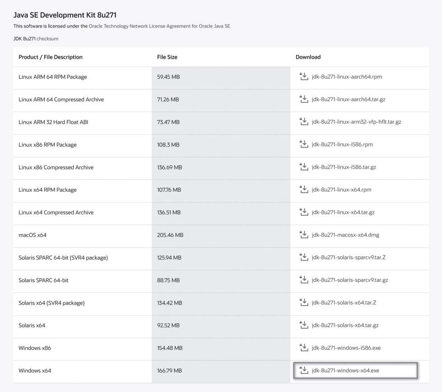The width and height of the screenshot is (442, 392).
Task: Click download icon for Linux ARM32 hflt archive
Action: pyautogui.click(x=303, y=122)
